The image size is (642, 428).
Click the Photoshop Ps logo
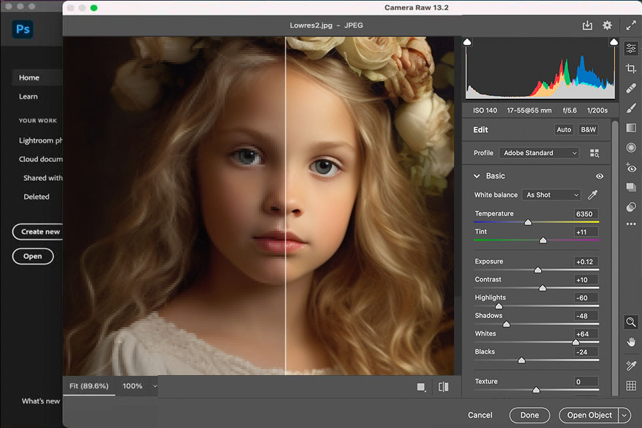coord(23,29)
